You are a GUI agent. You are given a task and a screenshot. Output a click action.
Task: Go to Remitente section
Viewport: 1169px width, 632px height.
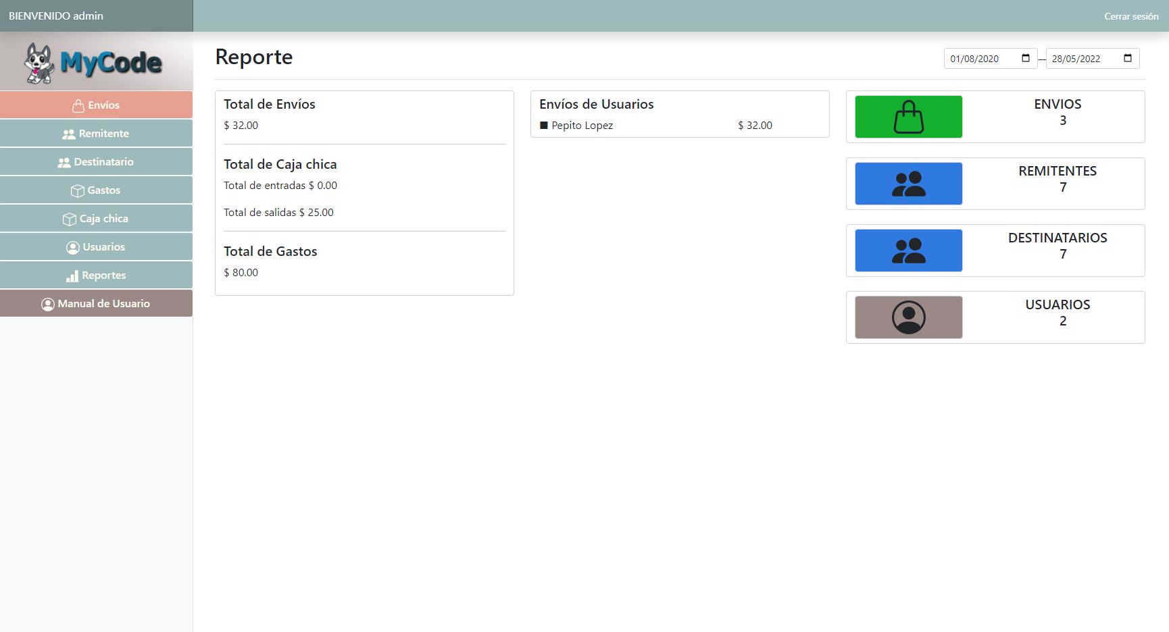pos(96,134)
